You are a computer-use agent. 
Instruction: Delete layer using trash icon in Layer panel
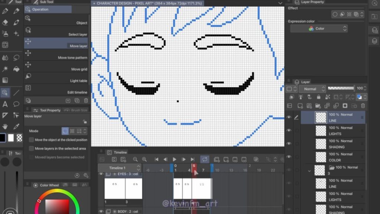click(x=363, y=106)
